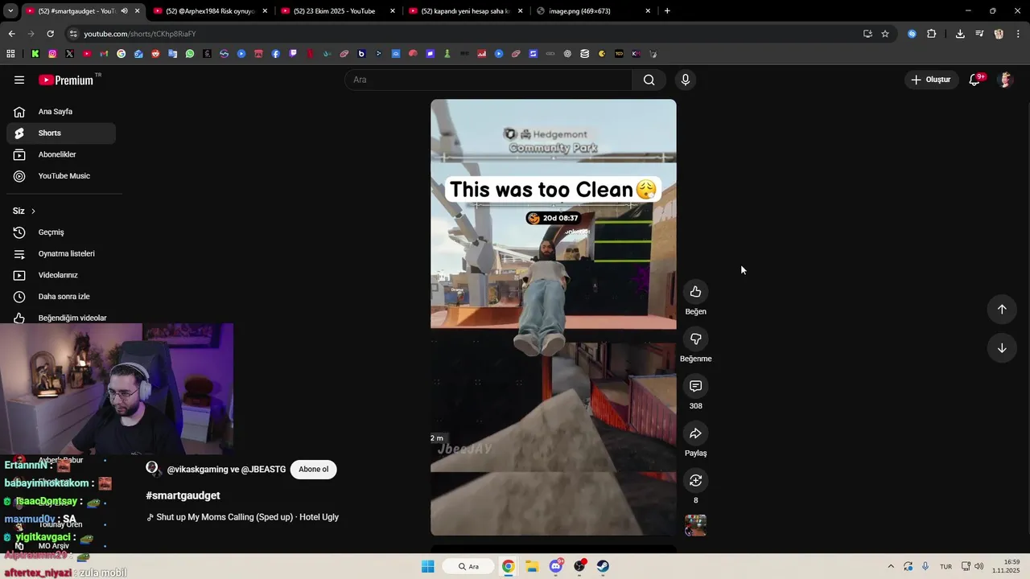The image size is (1030, 579).
Task: Open the WhatsApp bookmark
Action: click(190, 54)
